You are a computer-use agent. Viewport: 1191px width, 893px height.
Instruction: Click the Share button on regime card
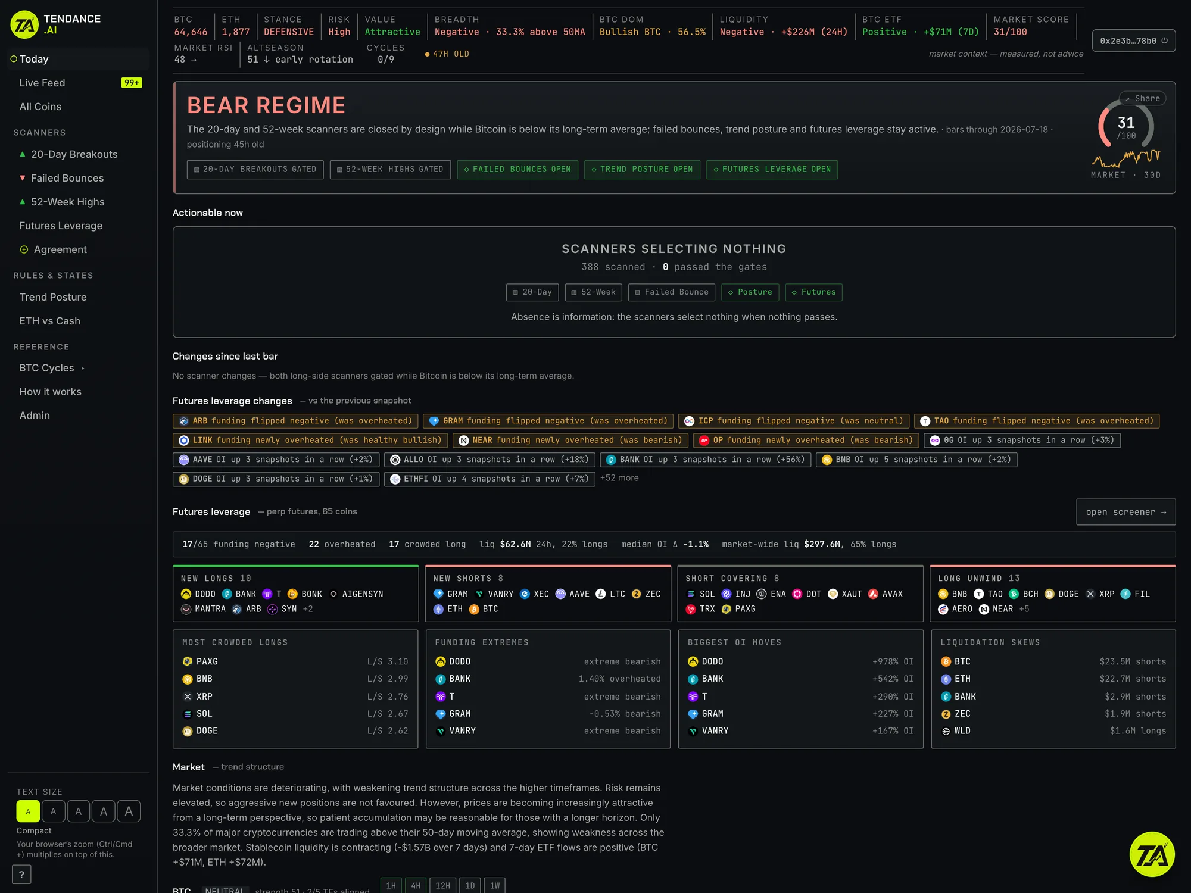pyautogui.click(x=1142, y=98)
